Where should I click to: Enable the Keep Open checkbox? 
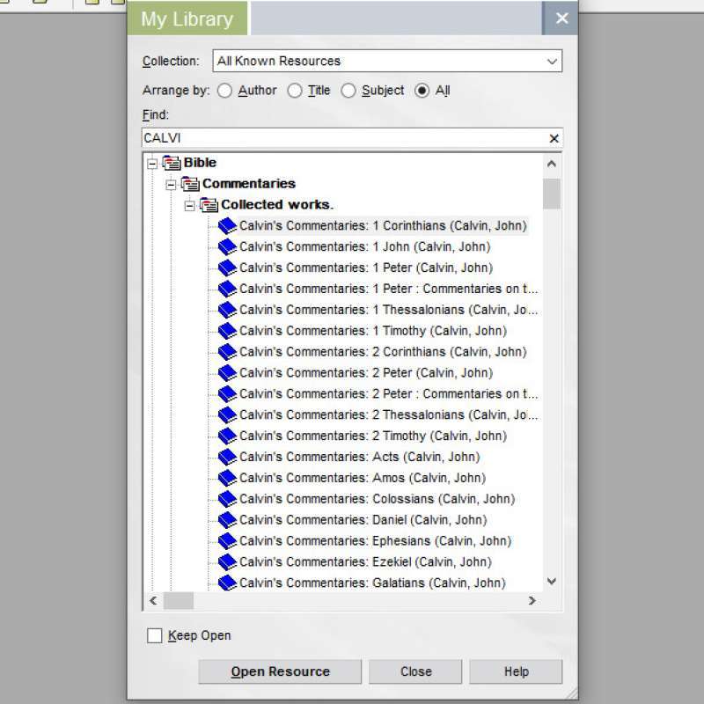click(155, 635)
